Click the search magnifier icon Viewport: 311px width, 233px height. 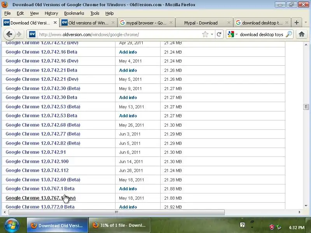pos(288,34)
